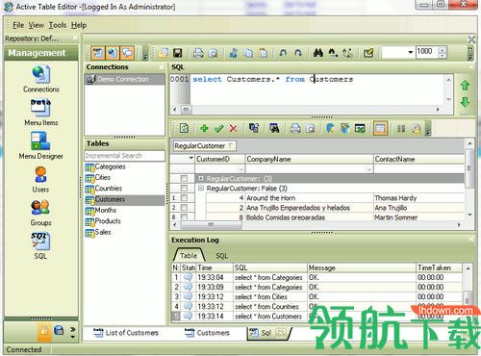The height and width of the screenshot is (356, 481).
Task: Open the SQL section in Management
Action: point(40,245)
